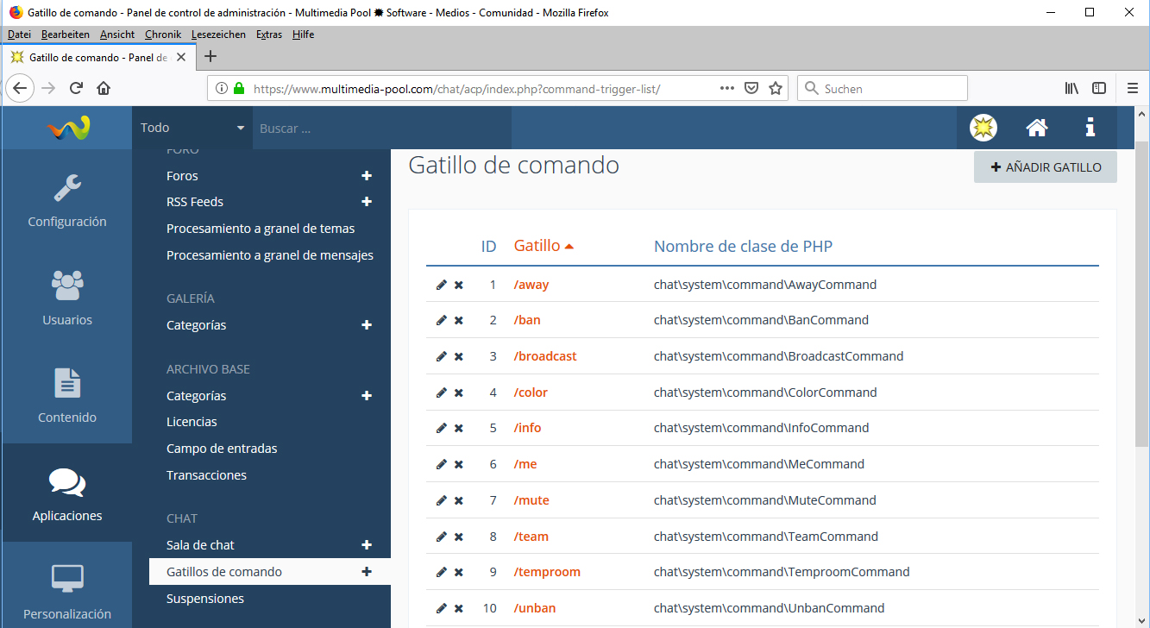Select Suspensiones in the chat sidebar

[205, 599]
